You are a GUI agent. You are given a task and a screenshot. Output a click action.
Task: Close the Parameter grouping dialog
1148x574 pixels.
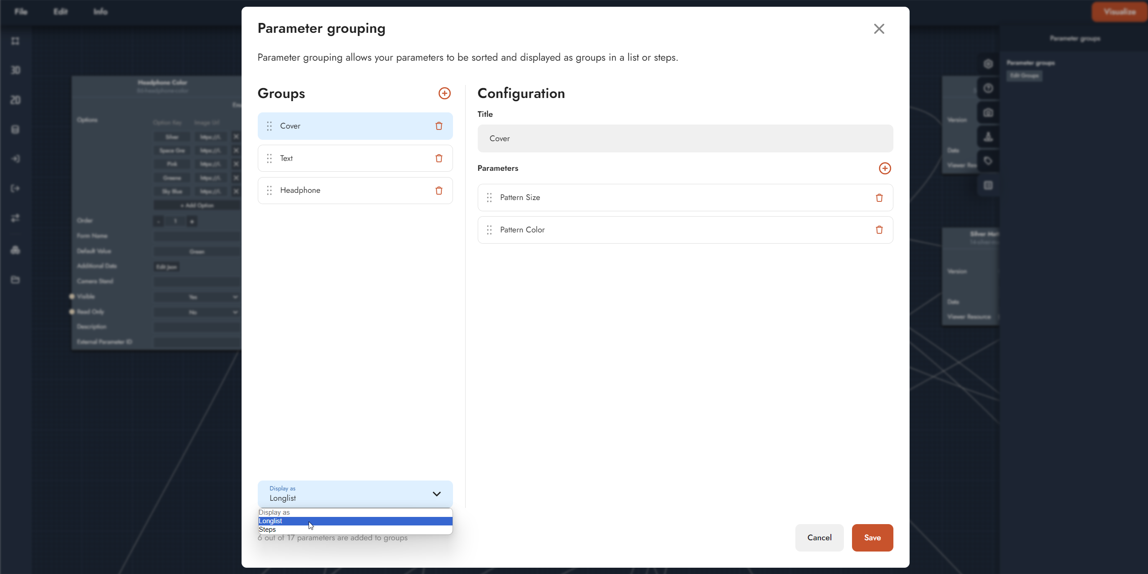pos(879,29)
